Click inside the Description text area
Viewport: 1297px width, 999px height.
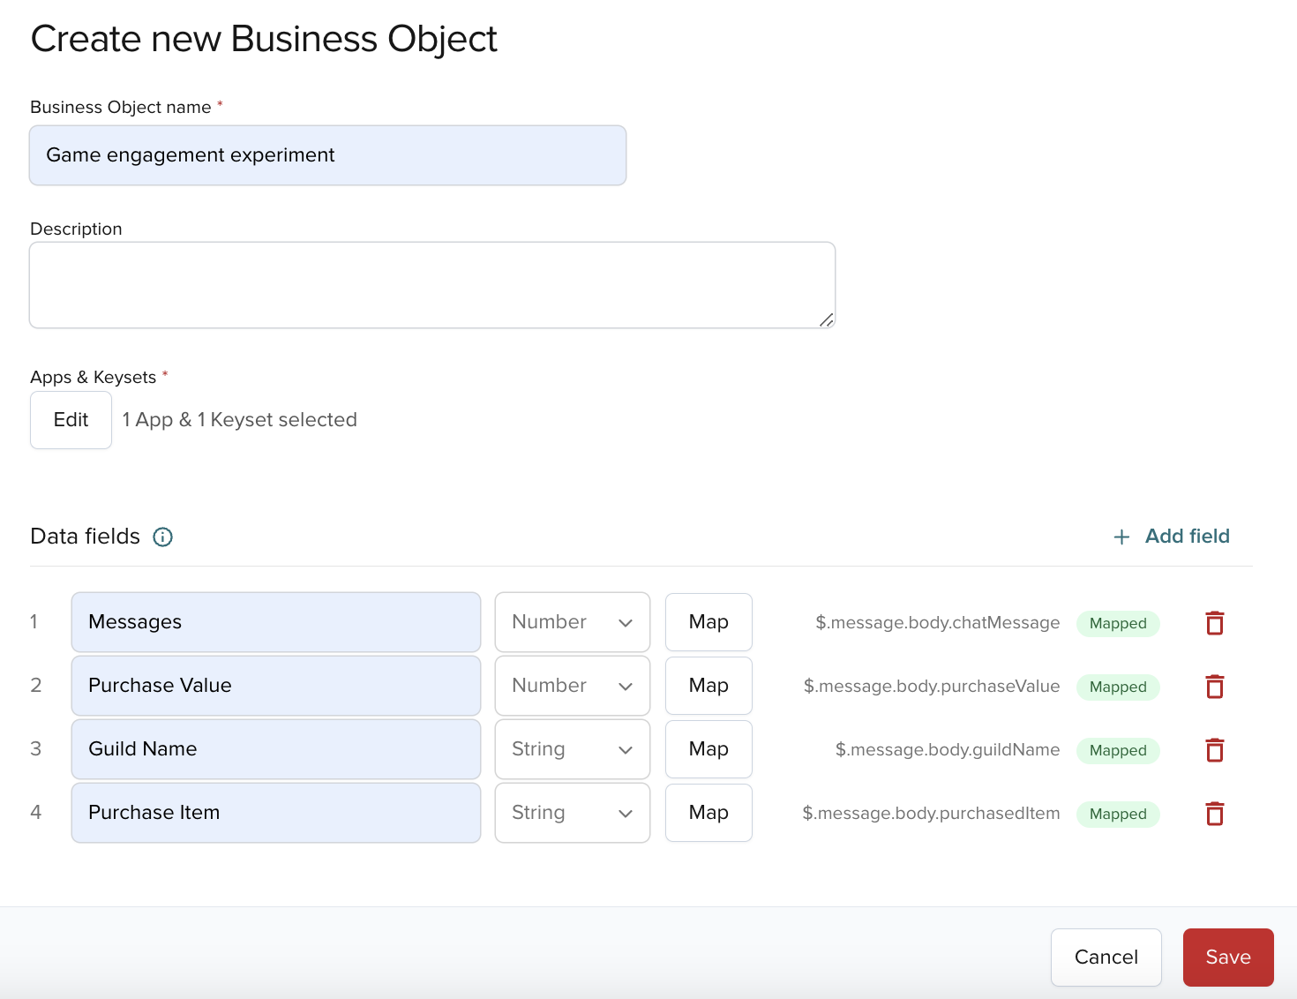[x=431, y=284]
